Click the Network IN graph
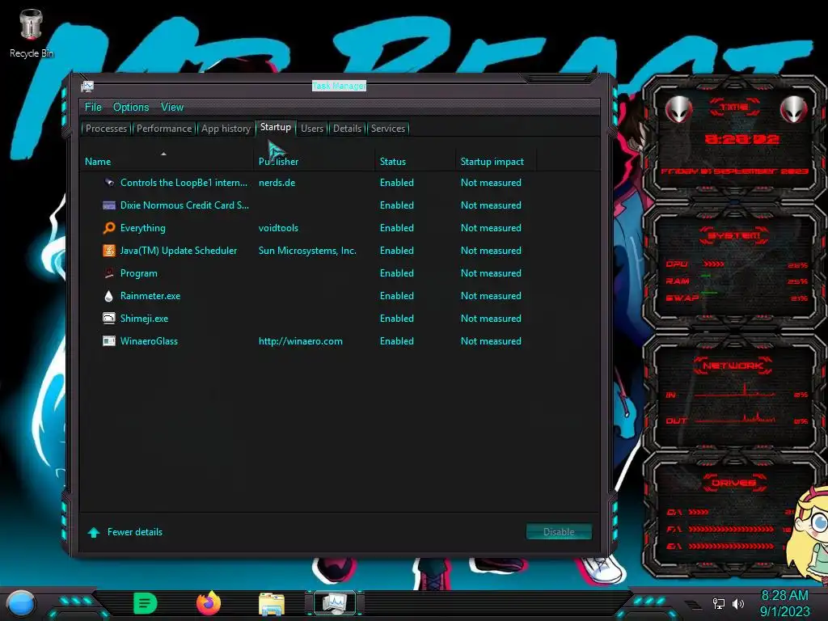 [734, 391]
